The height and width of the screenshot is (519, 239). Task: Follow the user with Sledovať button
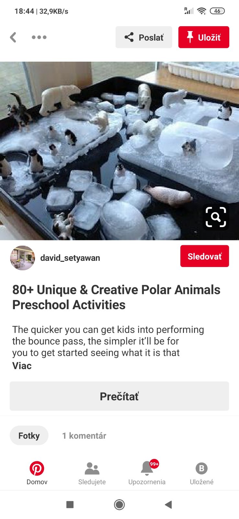coord(205,256)
